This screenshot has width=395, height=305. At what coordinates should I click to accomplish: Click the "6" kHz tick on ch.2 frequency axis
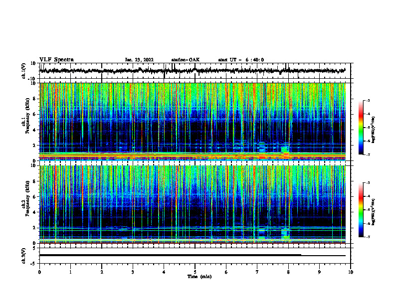35,197
